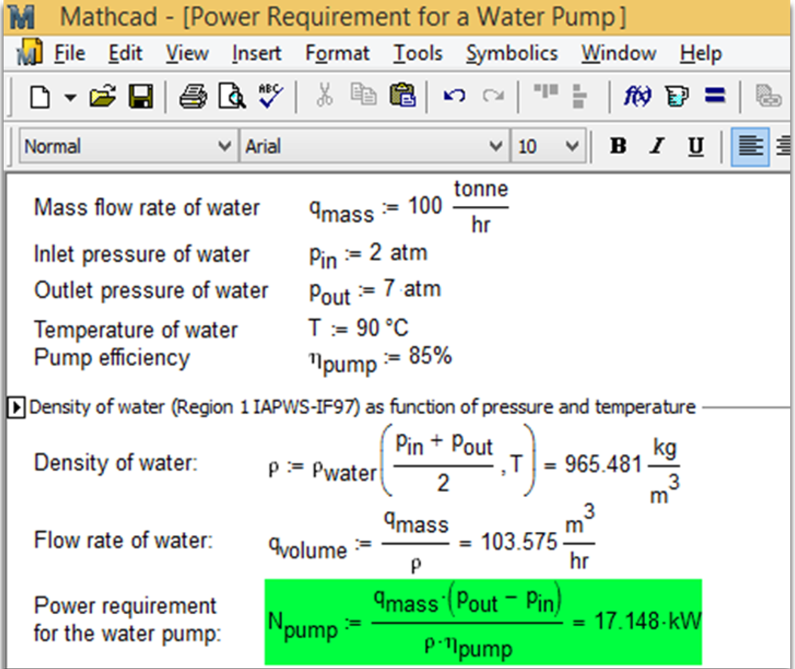Click the Mathcad document icon beside File
The width and height of the screenshot is (795, 669).
tap(30, 52)
